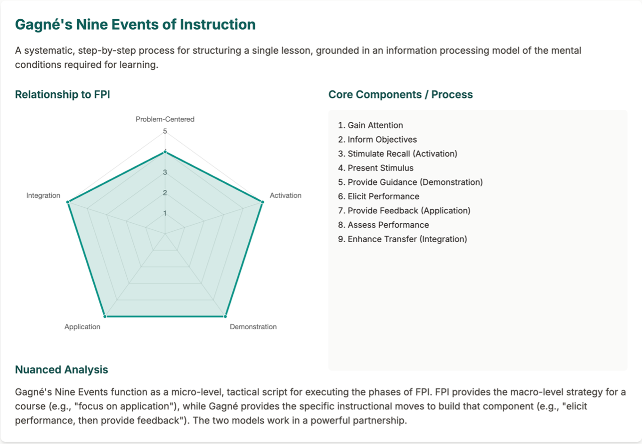Click the Core Components / Process heading
The width and height of the screenshot is (643, 446).
point(400,95)
